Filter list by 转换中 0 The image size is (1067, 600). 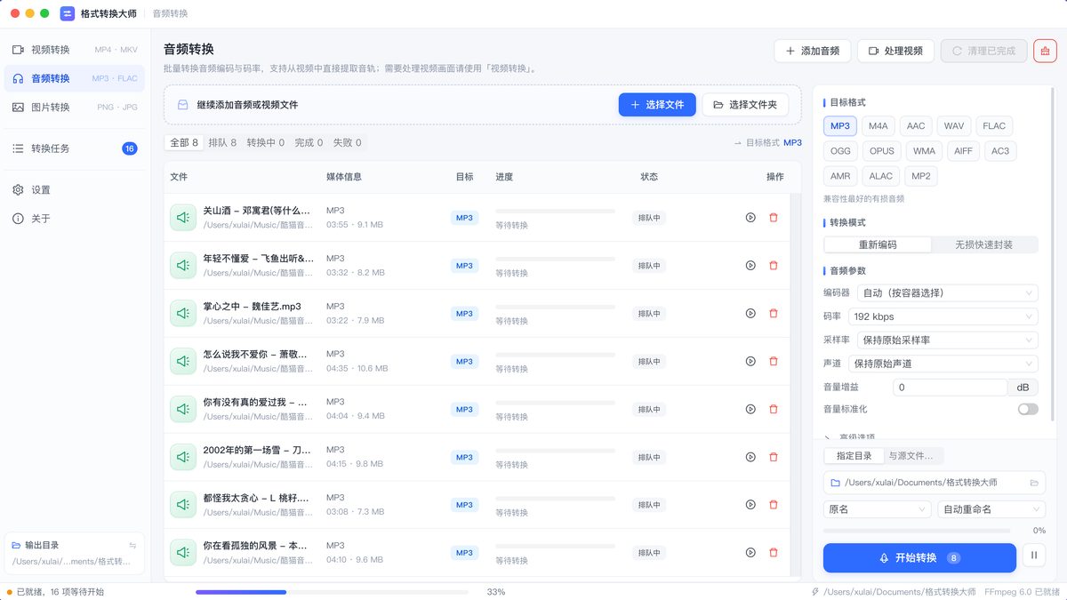266,142
